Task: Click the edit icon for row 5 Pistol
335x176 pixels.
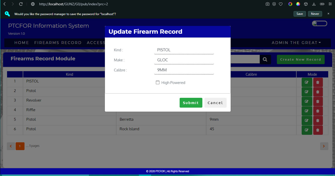Action: [x=307, y=120]
